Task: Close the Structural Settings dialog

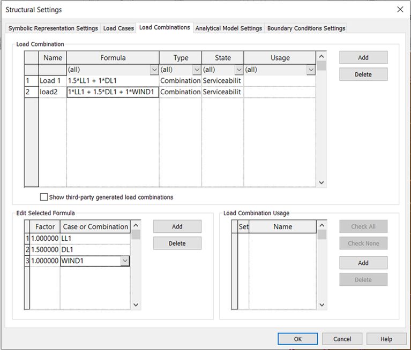Action: coord(400,10)
